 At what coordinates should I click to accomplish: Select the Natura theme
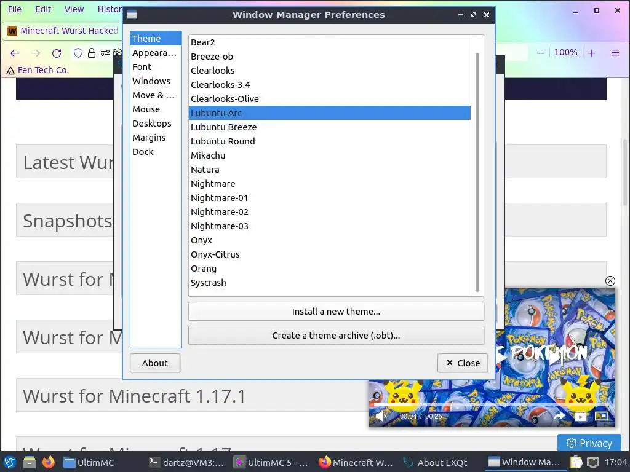[330, 170]
